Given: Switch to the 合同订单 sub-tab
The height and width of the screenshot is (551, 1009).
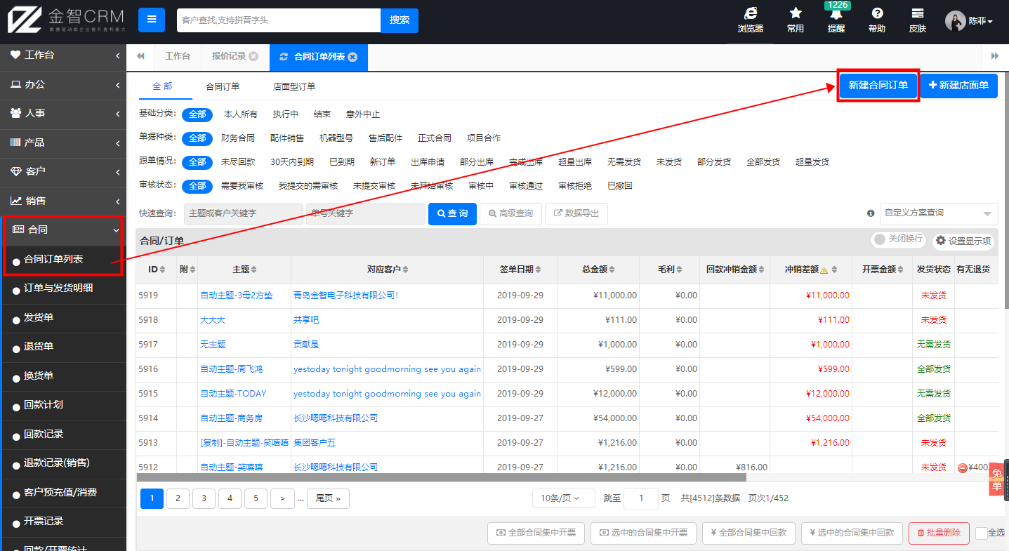Looking at the screenshot, I should 223,87.
